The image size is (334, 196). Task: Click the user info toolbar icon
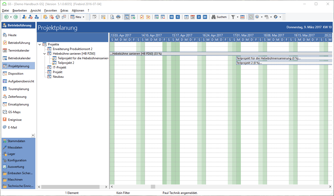click(37, 17)
